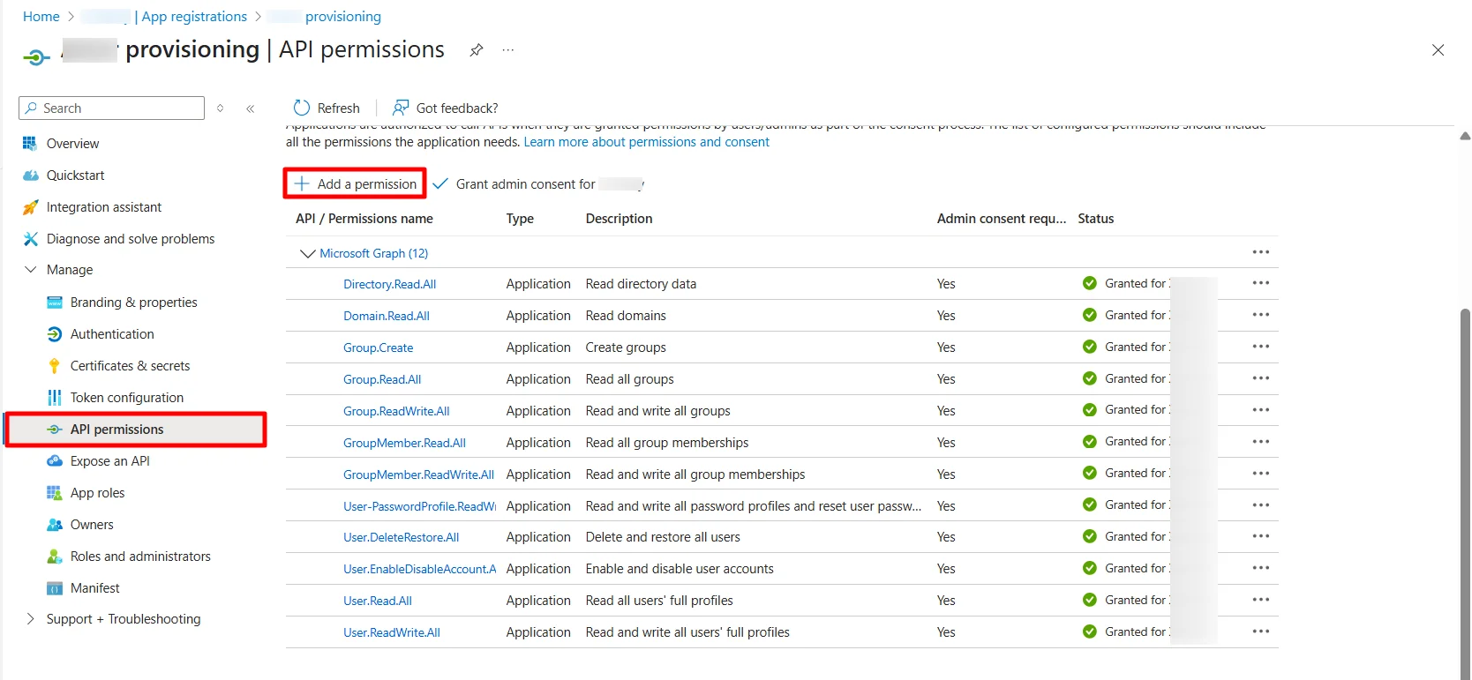Open Integration assistant
Viewport: 1472px width, 680px height.
[x=104, y=207]
